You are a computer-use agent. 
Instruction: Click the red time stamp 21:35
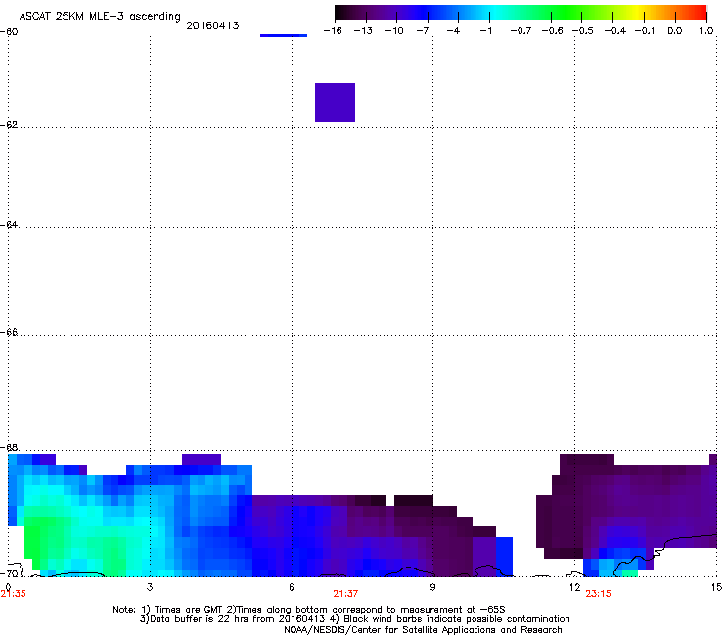click(14, 594)
